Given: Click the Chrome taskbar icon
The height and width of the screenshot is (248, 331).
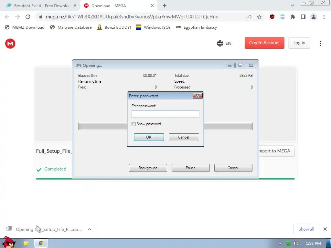Looking at the screenshot, I should click(41, 243).
